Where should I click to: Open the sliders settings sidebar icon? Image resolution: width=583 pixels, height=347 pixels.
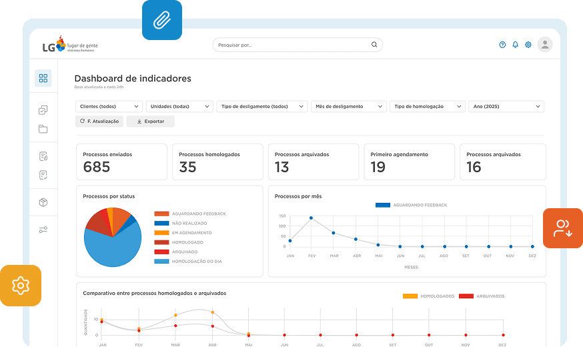tap(43, 230)
